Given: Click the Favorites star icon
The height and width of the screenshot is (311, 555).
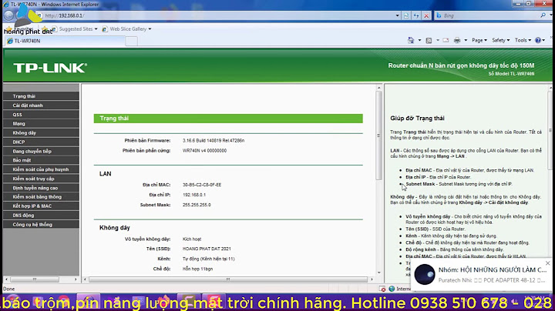Looking at the screenshot, I should point(8,29).
